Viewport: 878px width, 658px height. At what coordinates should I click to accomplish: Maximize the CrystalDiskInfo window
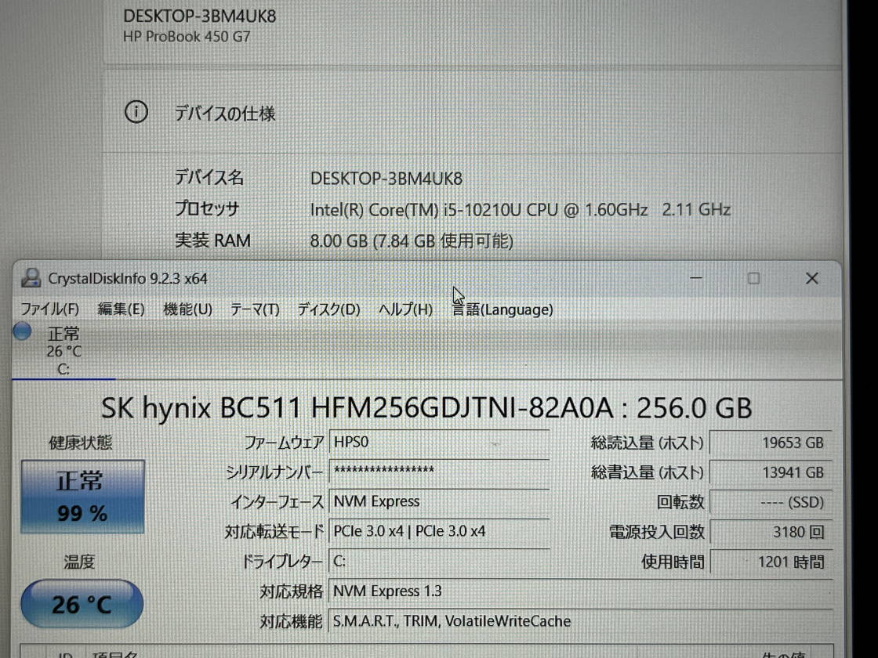click(753, 278)
